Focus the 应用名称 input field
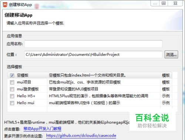The image size is (185, 140). click(93, 44)
